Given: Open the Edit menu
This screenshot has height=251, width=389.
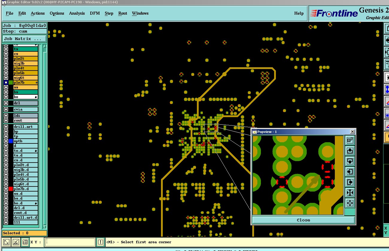Looking at the screenshot, I should pos(22,13).
